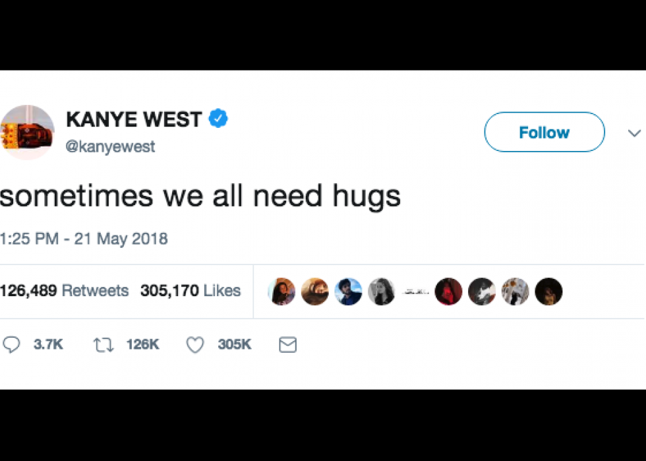Click the blue verified badge

218,118
